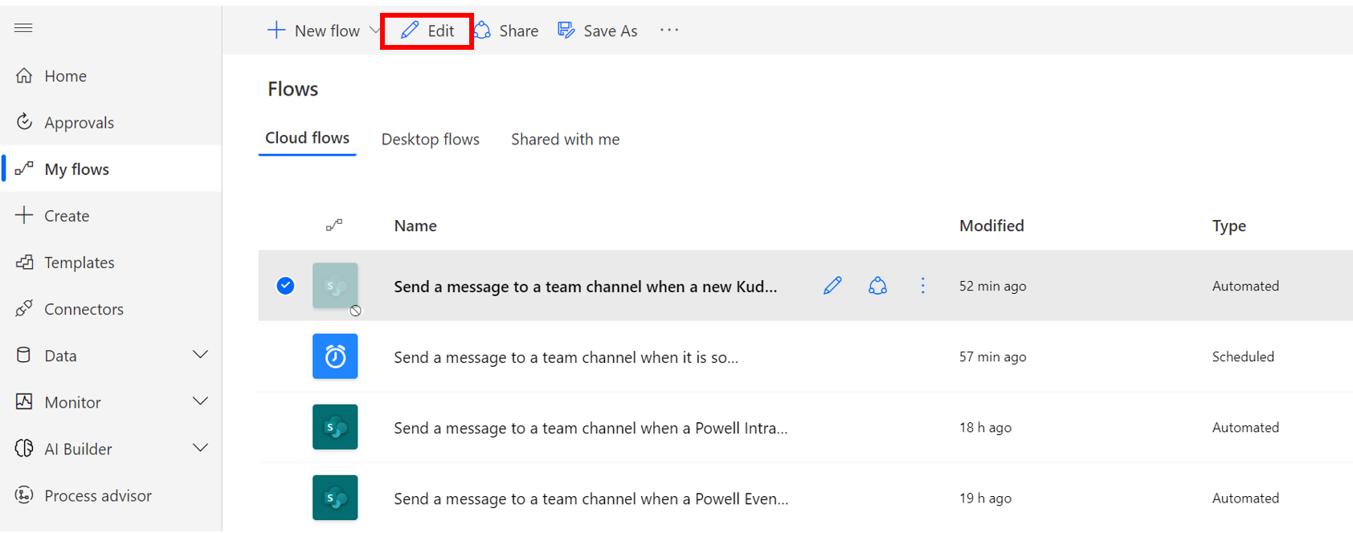Click the Create plus icon in the sidebar
The image size is (1353, 533).
click(24, 215)
